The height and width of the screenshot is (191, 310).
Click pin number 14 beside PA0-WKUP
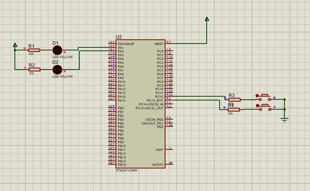[x=111, y=42]
